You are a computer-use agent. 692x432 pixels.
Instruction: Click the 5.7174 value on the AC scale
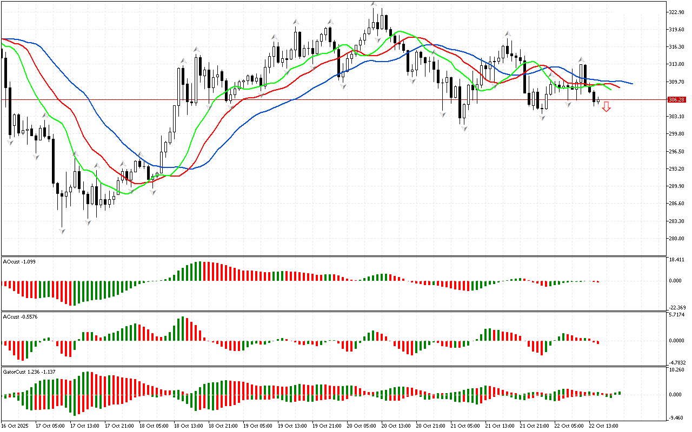pos(677,314)
